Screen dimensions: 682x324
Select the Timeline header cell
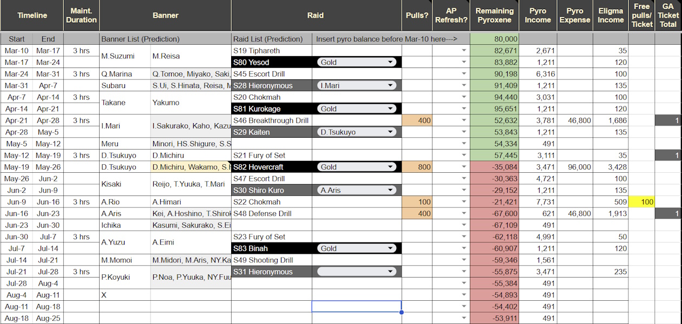click(x=32, y=16)
